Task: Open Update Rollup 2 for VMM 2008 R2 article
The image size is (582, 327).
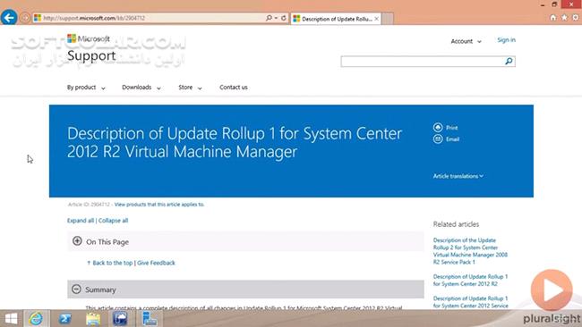Action: [x=470, y=251]
